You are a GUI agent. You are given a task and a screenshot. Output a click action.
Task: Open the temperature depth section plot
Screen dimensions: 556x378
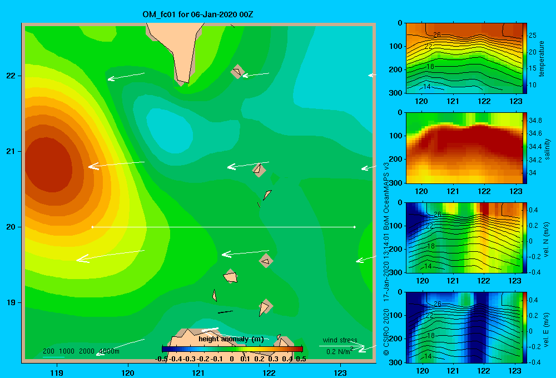[464, 58]
